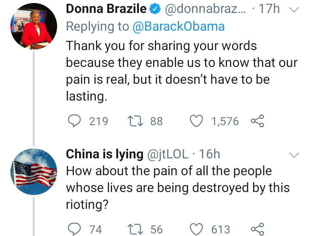Image resolution: width=311 pixels, height=236 pixels.
Task: Share Donna Brazile's tweet
Action: tap(257, 121)
